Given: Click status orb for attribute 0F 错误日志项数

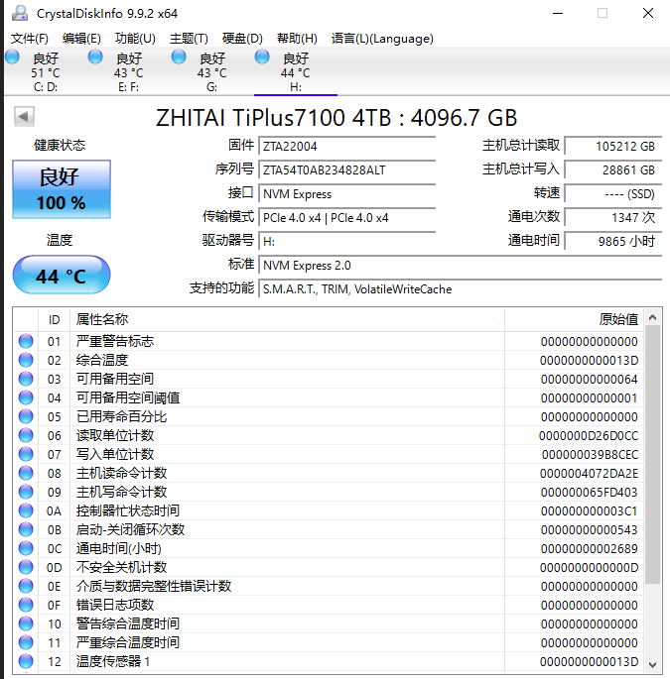Looking at the screenshot, I should click(x=26, y=605).
